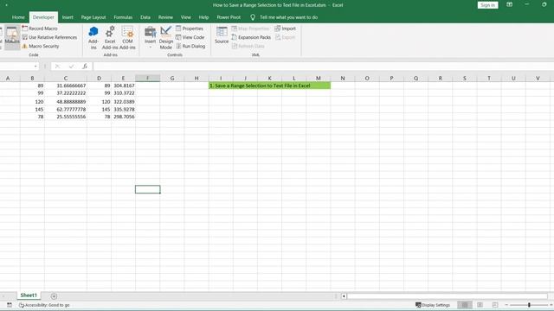
Task: Switch to the Home tab
Action: click(x=18, y=17)
